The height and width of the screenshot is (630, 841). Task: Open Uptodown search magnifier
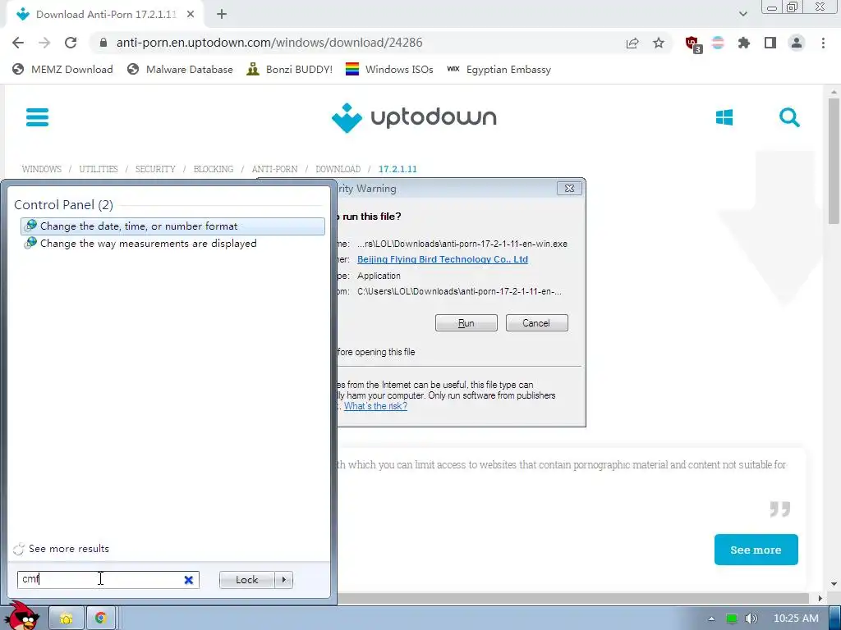tap(789, 117)
